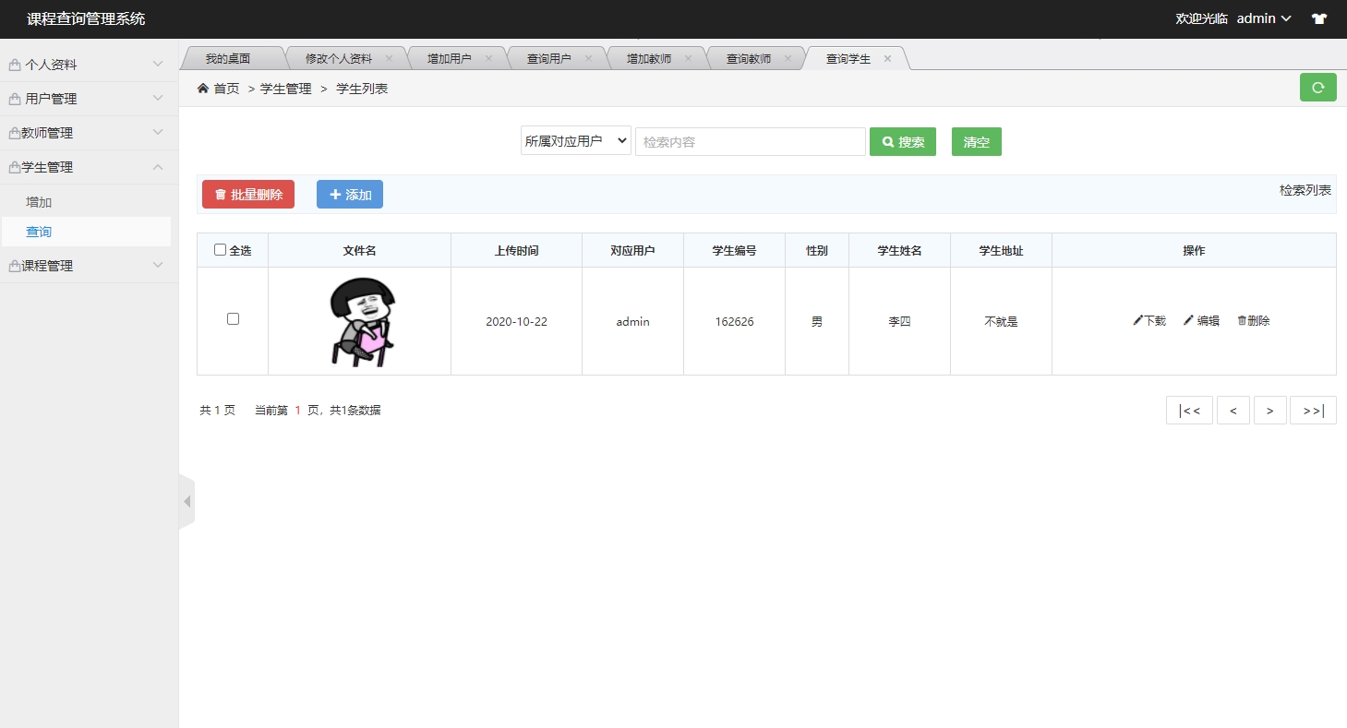Click inside the 检索内容 search input field

point(750,140)
